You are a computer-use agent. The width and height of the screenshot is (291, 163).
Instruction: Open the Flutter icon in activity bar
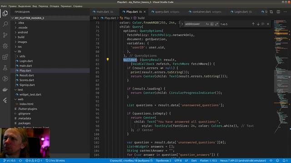[x=5, y=101]
